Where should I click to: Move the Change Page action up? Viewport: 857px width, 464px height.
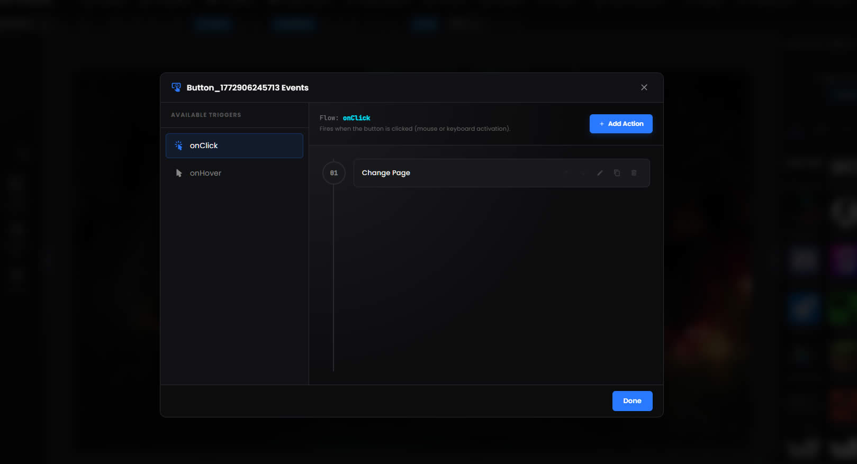click(566, 173)
